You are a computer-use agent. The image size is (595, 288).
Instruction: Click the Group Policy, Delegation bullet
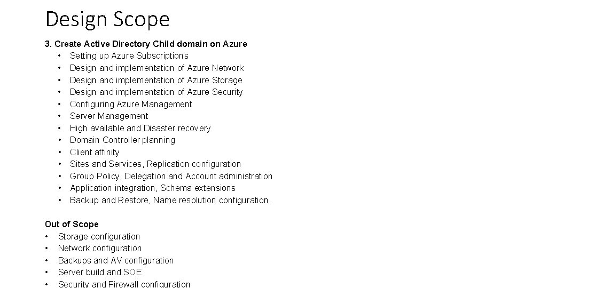point(171,176)
